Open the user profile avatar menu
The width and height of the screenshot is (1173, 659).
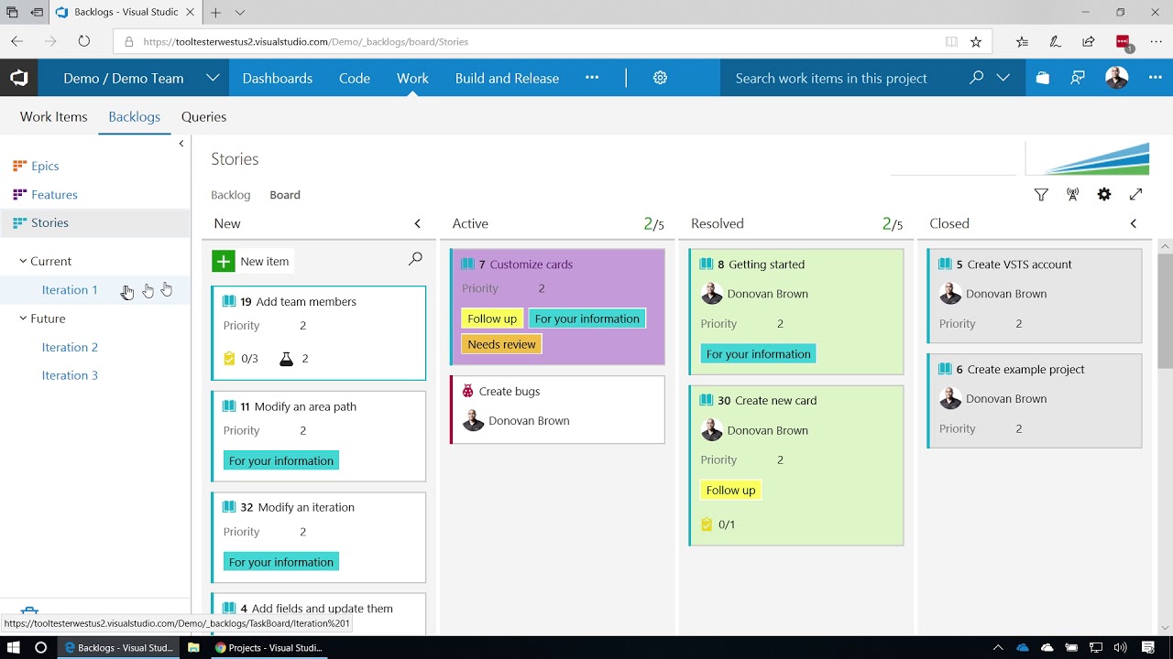(1116, 78)
